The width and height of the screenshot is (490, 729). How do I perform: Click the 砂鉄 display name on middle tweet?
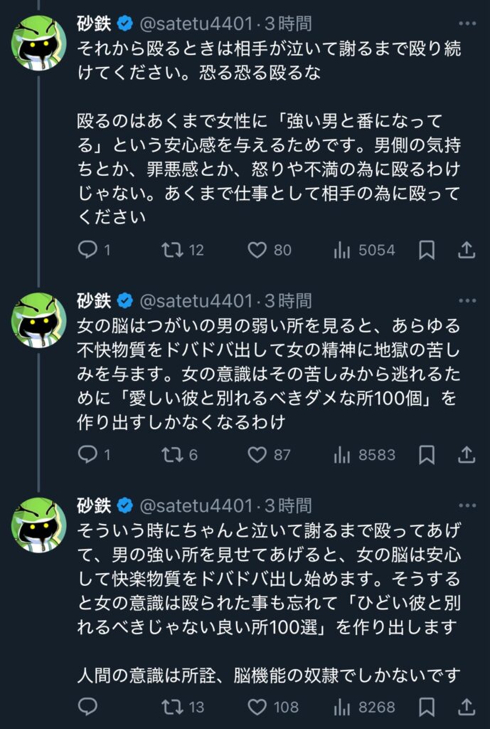[93, 300]
